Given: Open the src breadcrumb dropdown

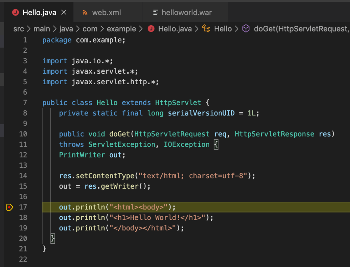Looking at the screenshot, I should pos(18,29).
